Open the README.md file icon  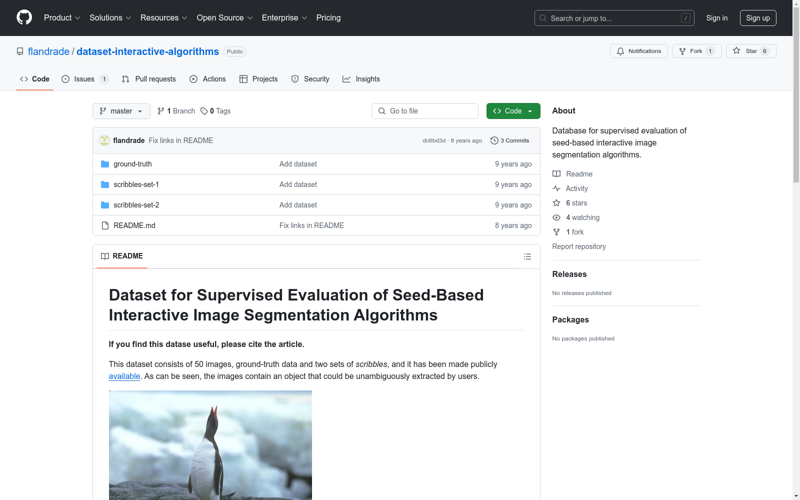tap(104, 225)
